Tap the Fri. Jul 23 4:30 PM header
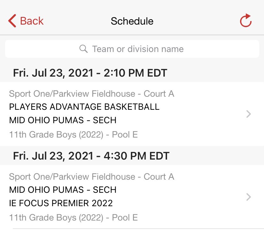Screen dimensions: 264x240 91,156
